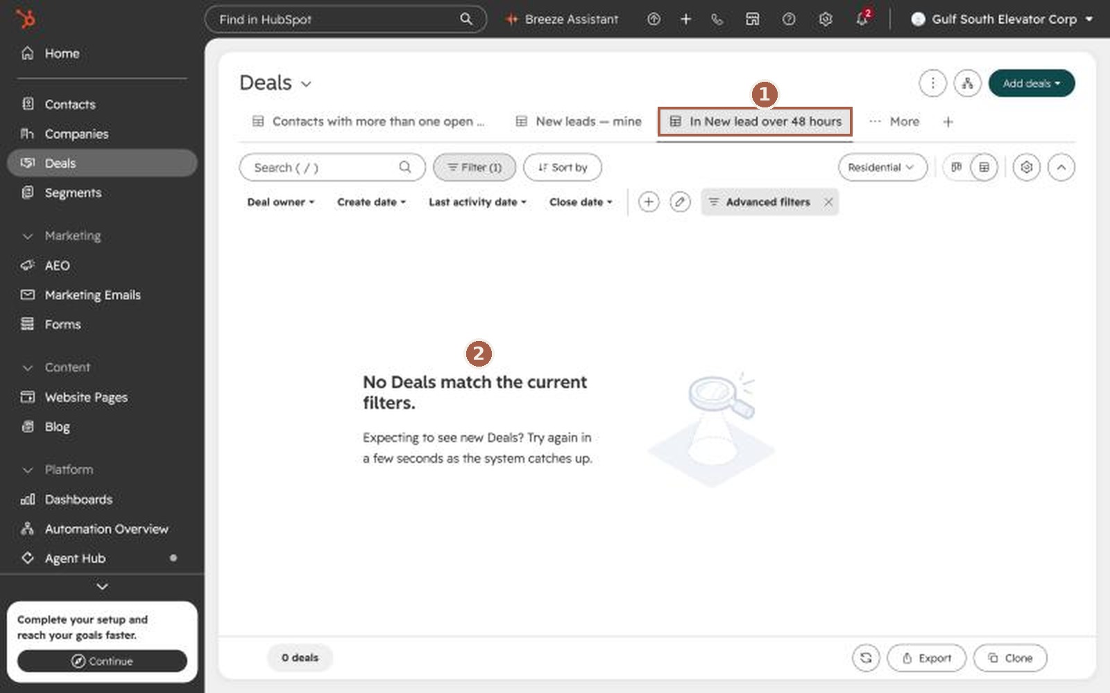Click the Sort by button
Image resolution: width=1110 pixels, height=693 pixels.
coord(563,167)
